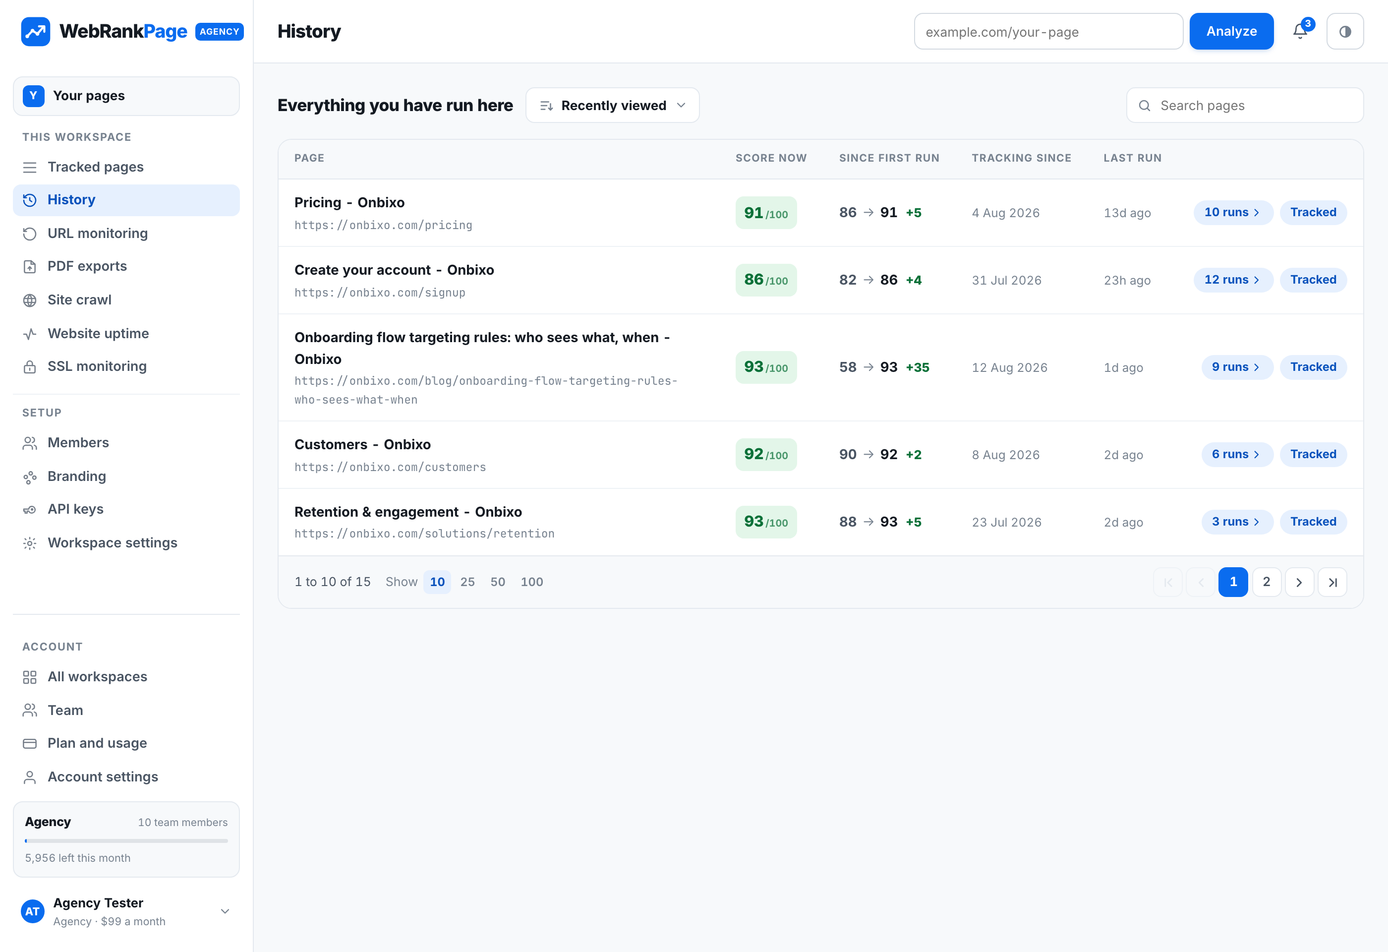Click the Tracked pages list icon
This screenshot has width=1388, height=952.
point(30,167)
